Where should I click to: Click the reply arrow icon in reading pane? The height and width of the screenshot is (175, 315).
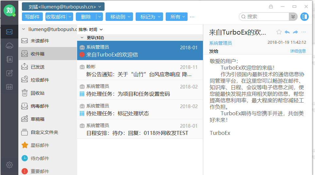[x=287, y=32]
